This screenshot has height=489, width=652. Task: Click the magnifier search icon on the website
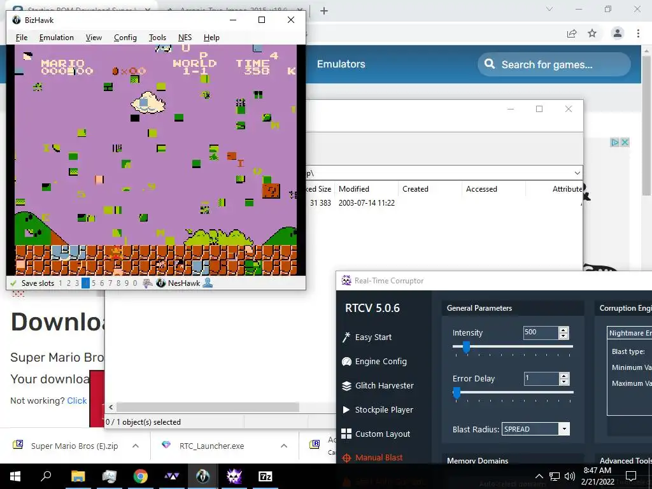tap(490, 64)
